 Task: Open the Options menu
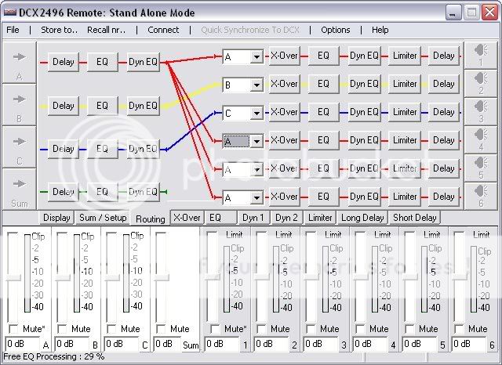336,30
